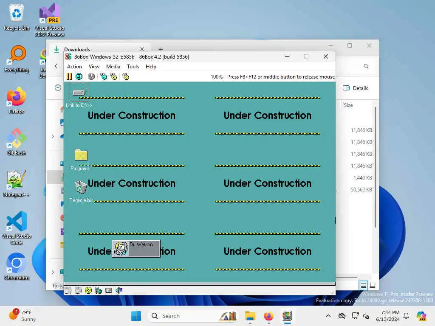Viewport: 435px width, 326px height.
Task: Click the teal hard reset icon
Action: [x=79, y=76]
